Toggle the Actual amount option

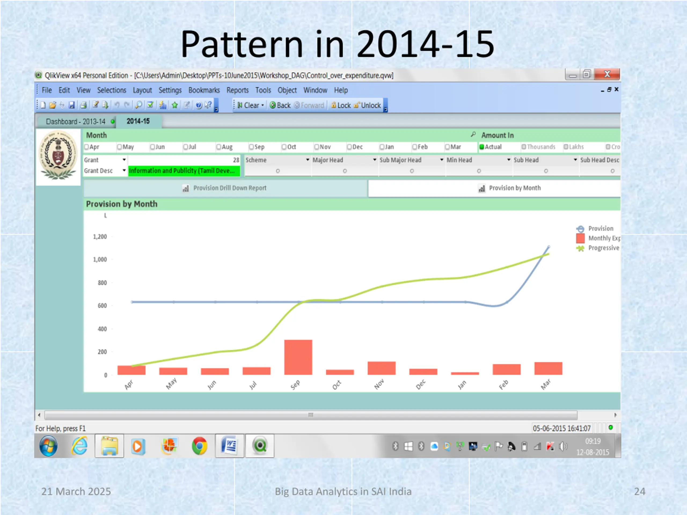482,147
